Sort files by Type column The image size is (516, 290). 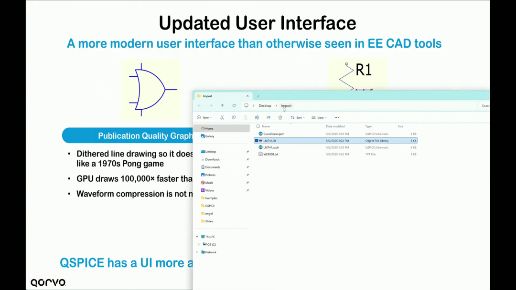coord(368,126)
